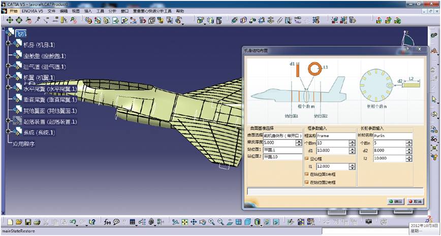
Task: Click the Hide/Show icon
Action: pos(267,222)
